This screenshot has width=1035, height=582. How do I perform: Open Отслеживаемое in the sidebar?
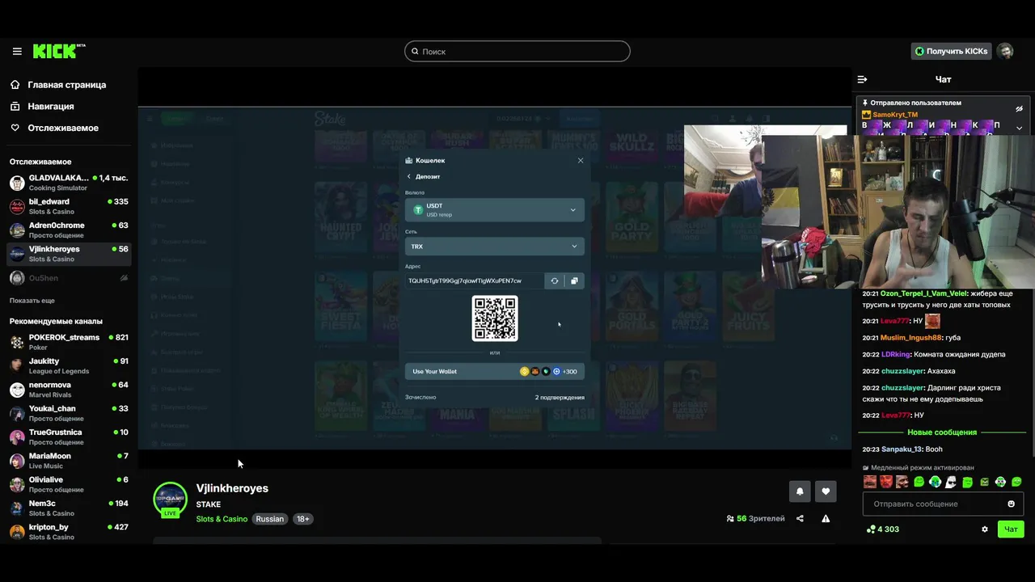(x=63, y=128)
